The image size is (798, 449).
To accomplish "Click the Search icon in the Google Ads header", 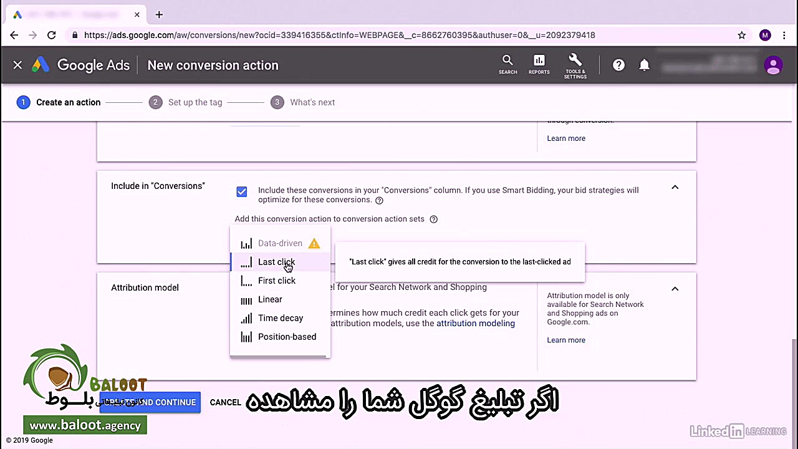I will tap(507, 65).
